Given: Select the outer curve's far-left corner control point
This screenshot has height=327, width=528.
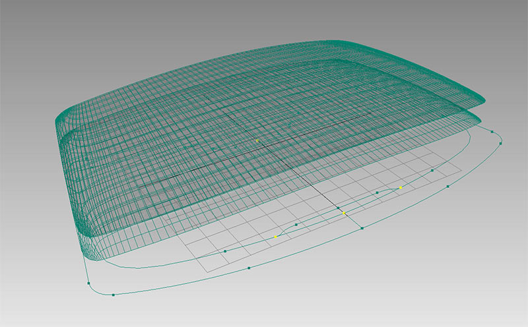Looking at the screenshot, I should click(x=88, y=283).
